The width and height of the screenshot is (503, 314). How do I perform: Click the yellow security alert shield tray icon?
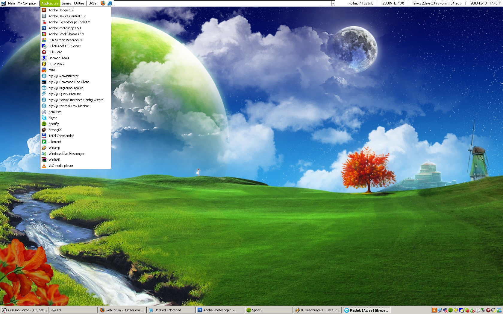[x=456, y=310]
